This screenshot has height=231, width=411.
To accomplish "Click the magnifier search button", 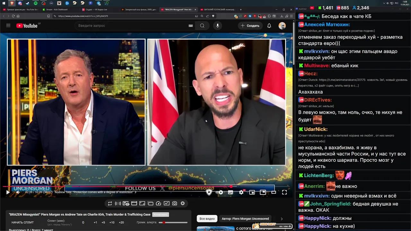I will pos(202,26).
